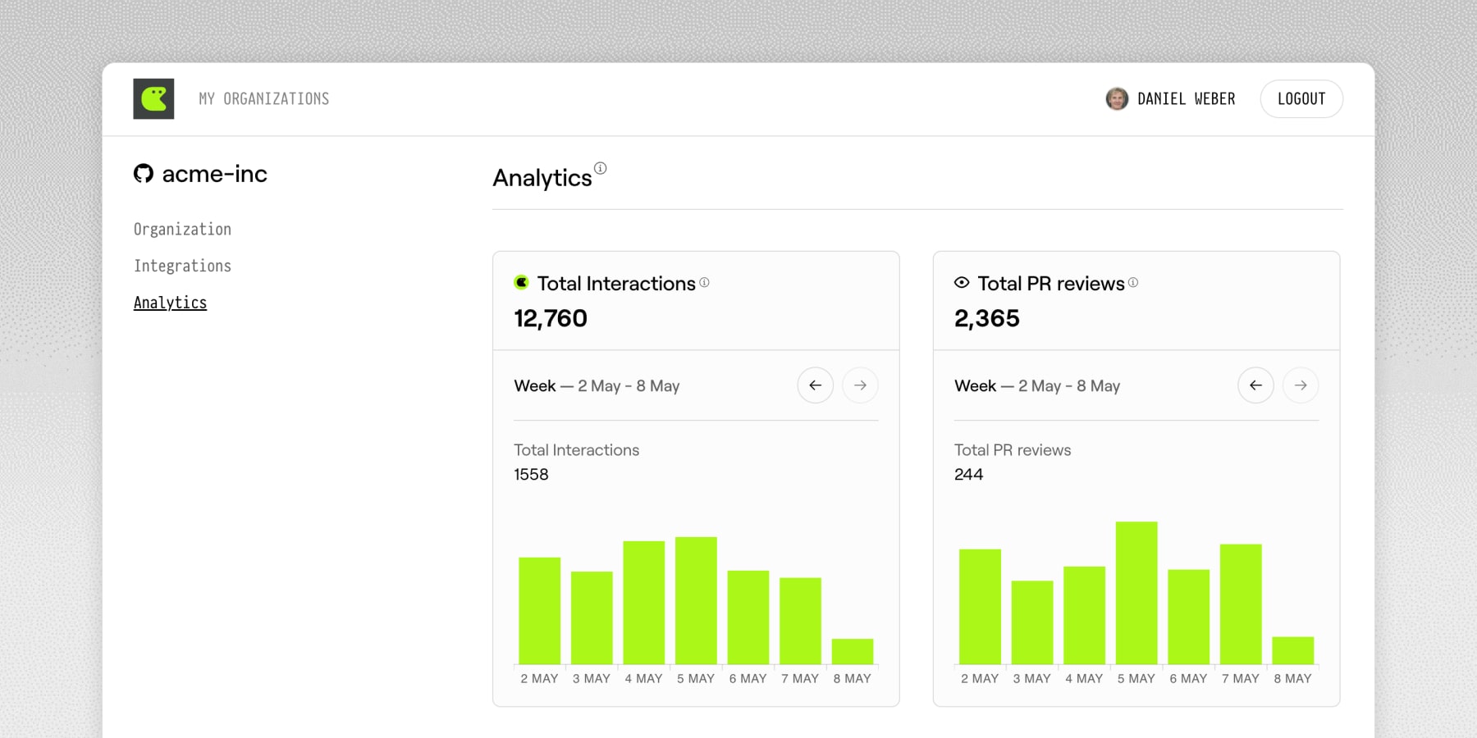Go to next week on Total Interactions chart

[860, 385]
